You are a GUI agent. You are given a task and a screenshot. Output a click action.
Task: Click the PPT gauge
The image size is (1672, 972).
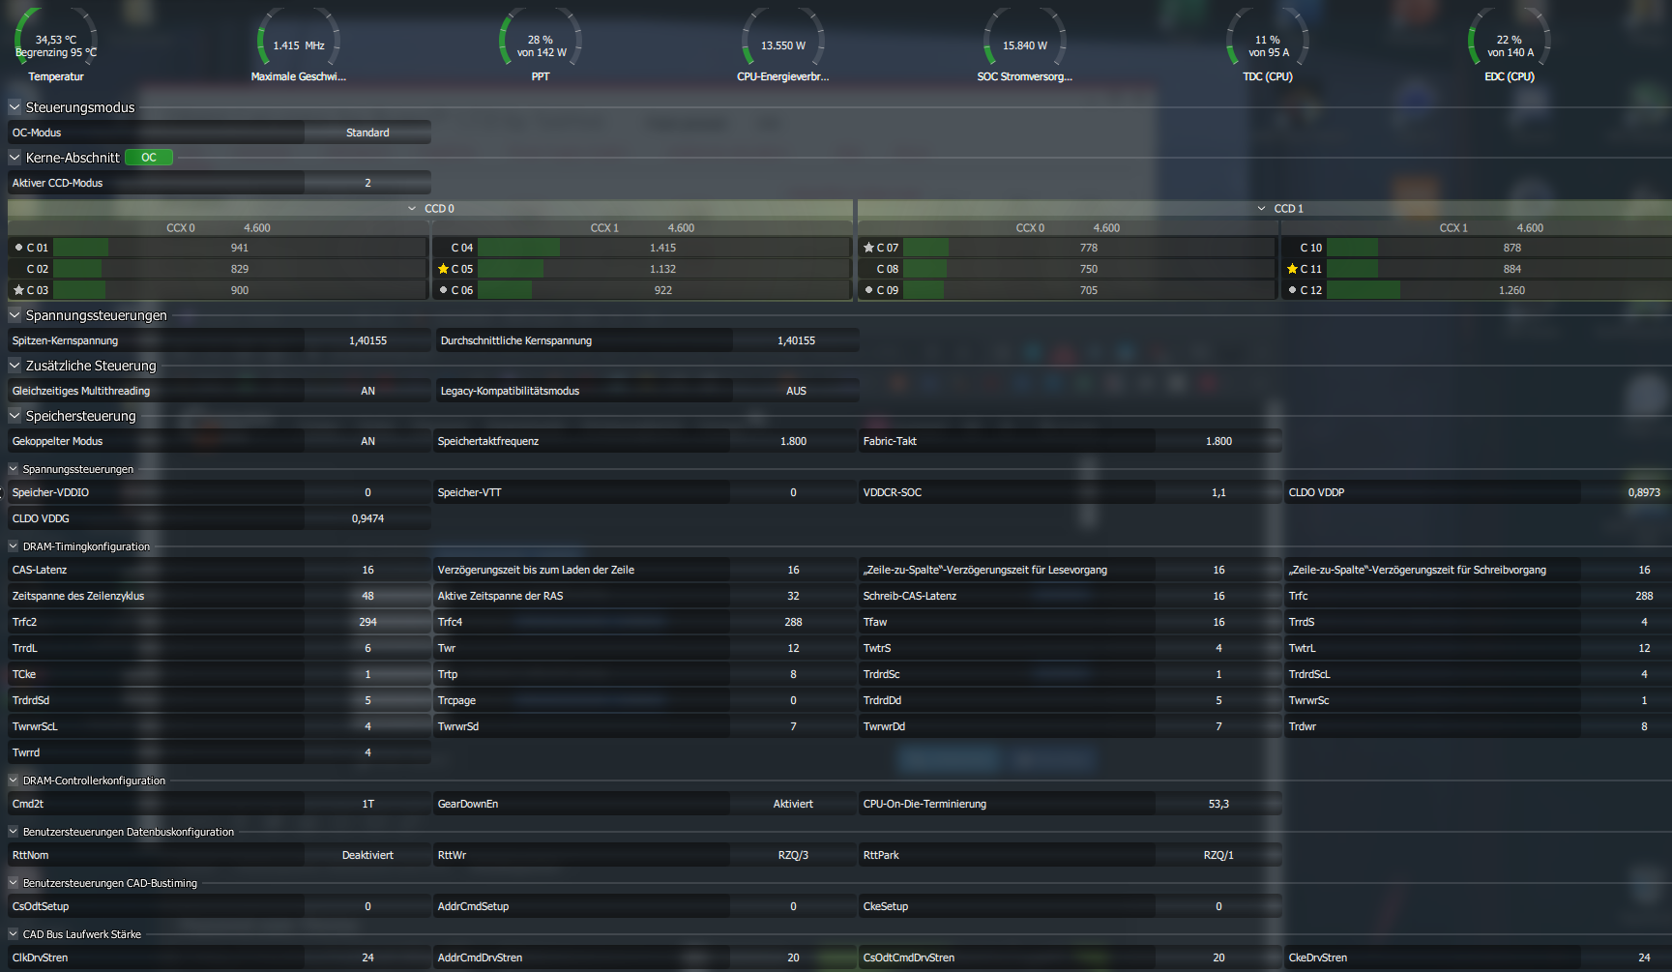[x=541, y=44]
